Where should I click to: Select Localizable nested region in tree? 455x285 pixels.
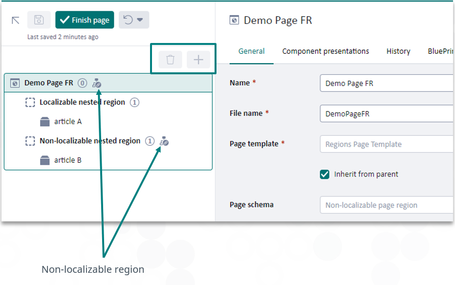[x=82, y=103]
